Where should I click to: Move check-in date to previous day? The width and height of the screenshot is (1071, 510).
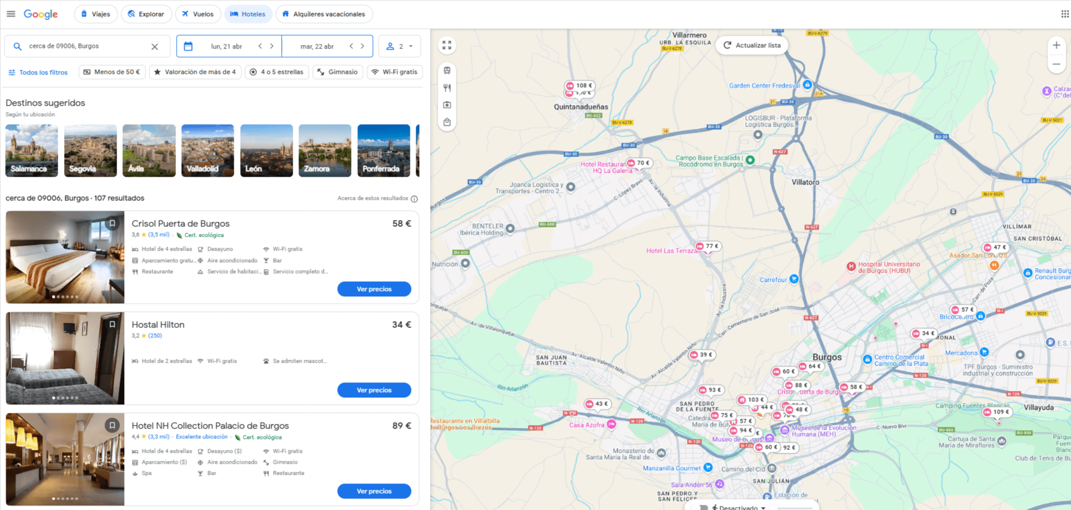tap(260, 46)
